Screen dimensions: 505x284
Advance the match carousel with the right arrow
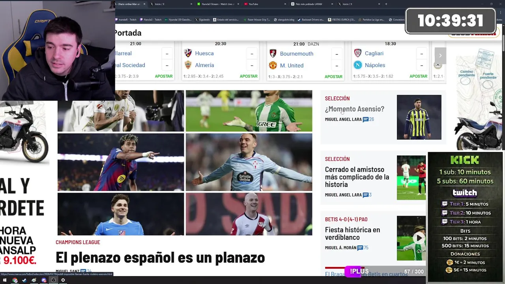click(440, 56)
